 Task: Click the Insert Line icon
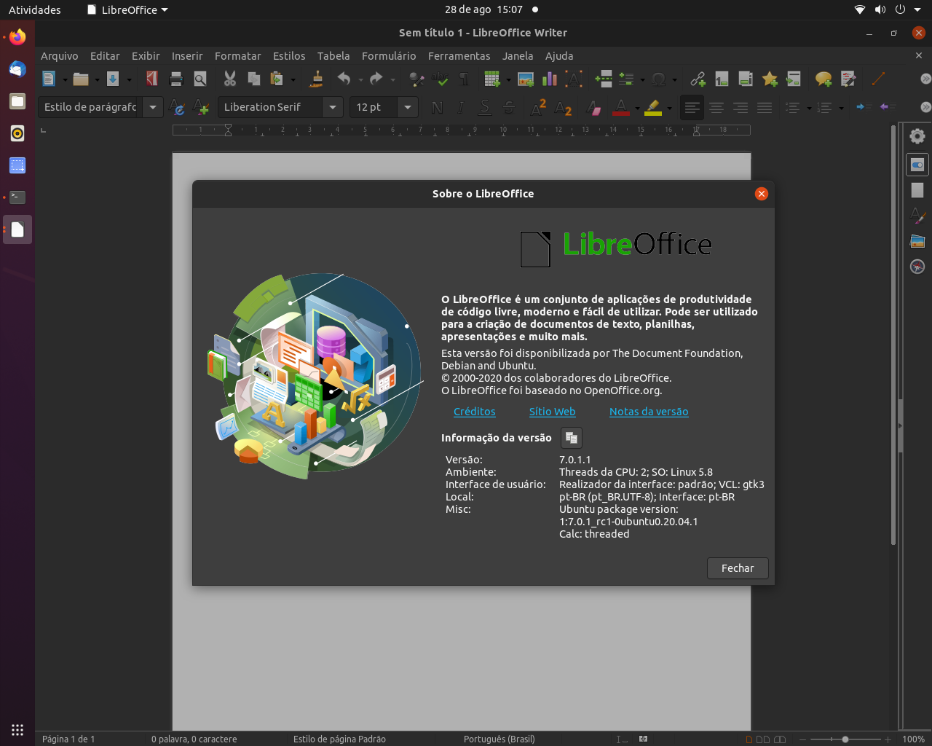coord(878,79)
